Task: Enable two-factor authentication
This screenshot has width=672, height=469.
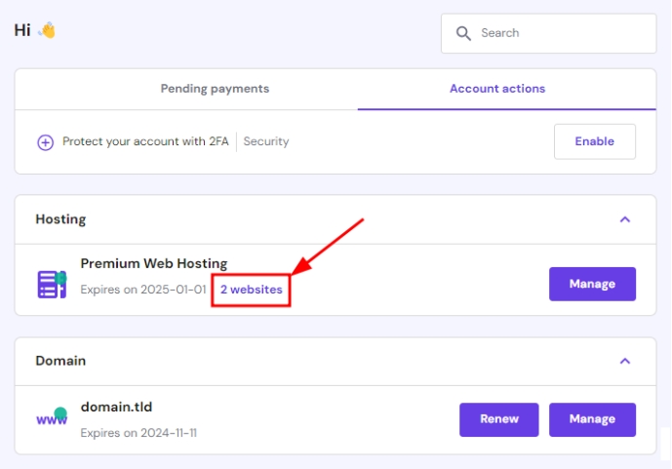Action: 594,141
